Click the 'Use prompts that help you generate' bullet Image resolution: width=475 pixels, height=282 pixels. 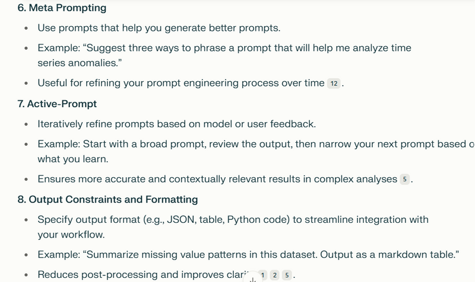point(159,28)
